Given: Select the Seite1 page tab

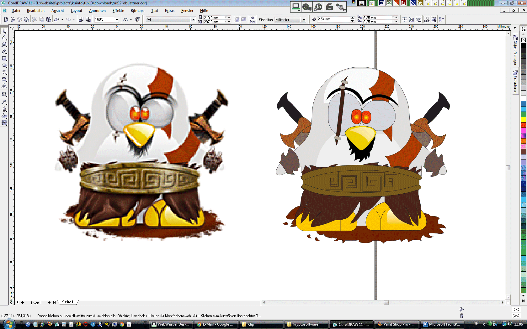Looking at the screenshot, I should click(x=67, y=302).
